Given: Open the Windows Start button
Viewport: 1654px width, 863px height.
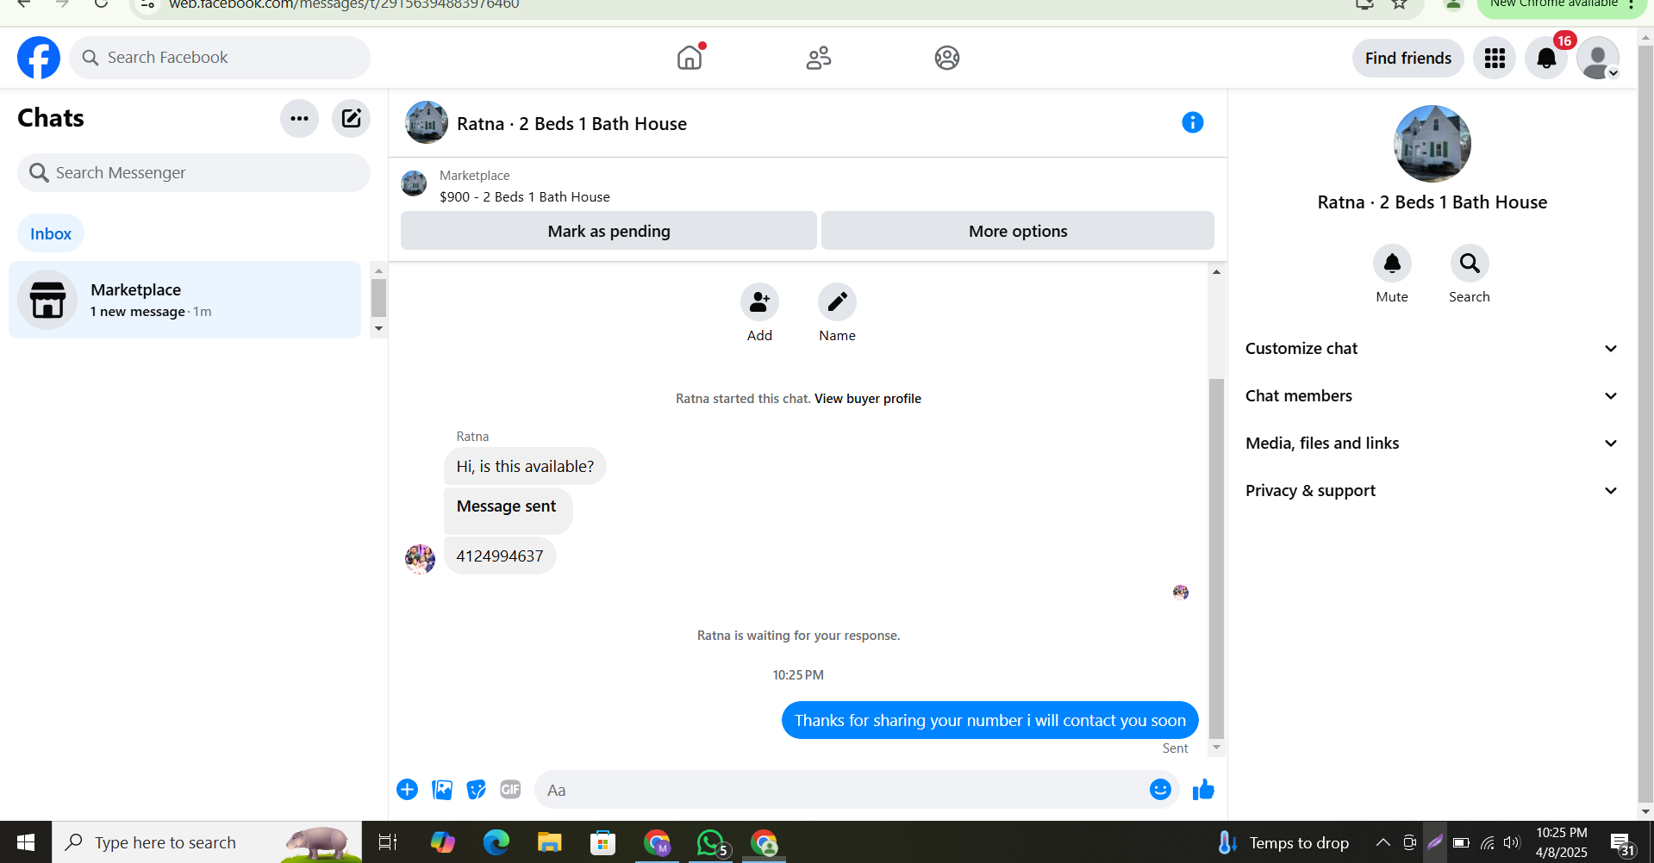Looking at the screenshot, I should [x=26, y=842].
